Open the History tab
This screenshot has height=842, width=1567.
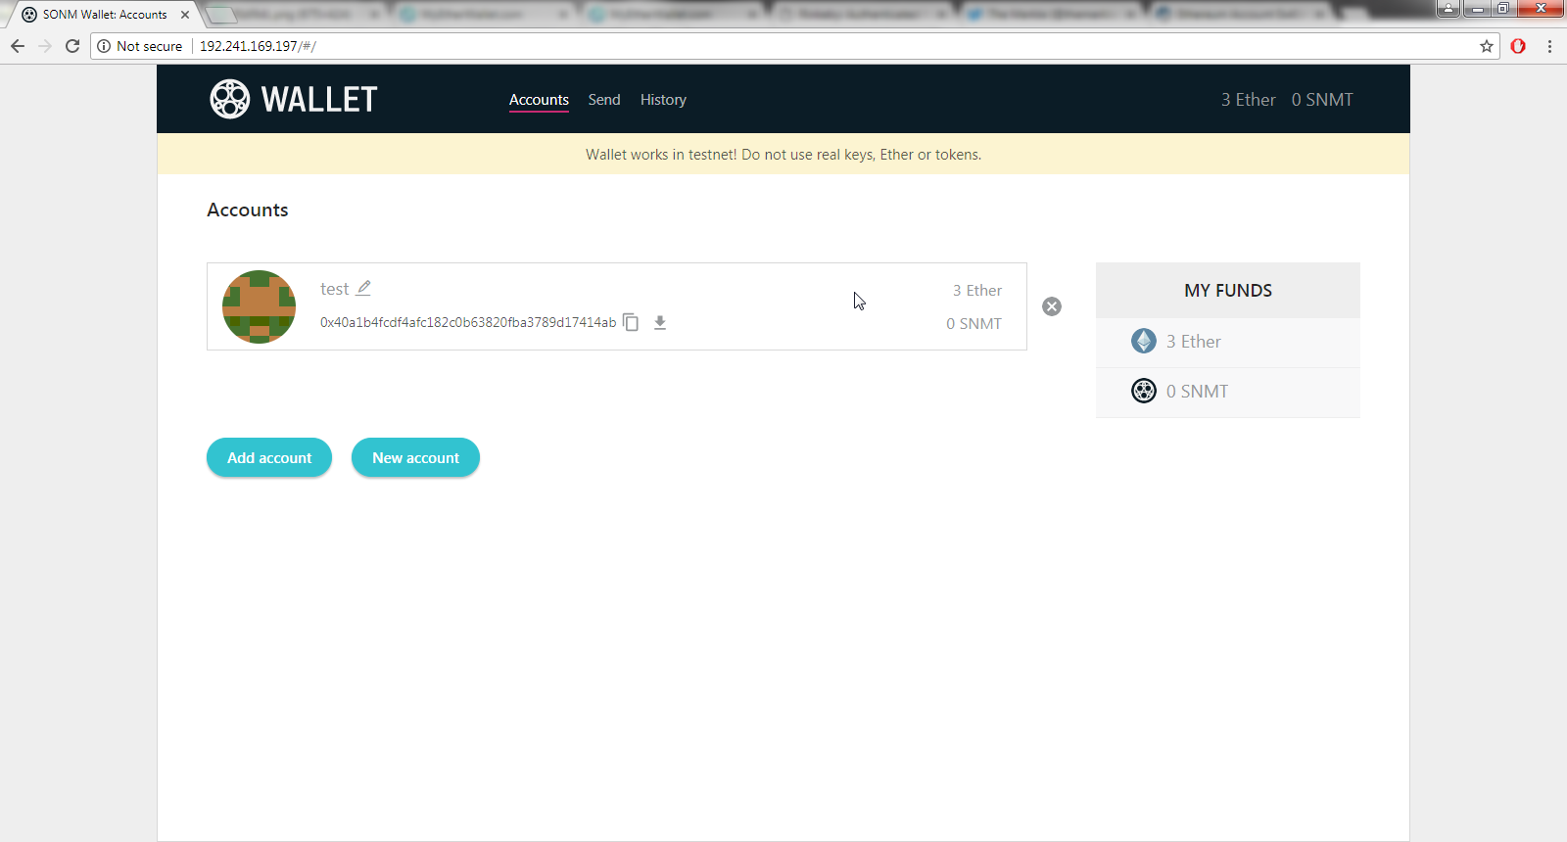pyautogui.click(x=663, y=100)
